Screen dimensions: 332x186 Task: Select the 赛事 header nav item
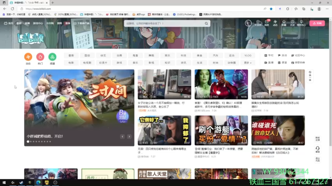[68, 23]
